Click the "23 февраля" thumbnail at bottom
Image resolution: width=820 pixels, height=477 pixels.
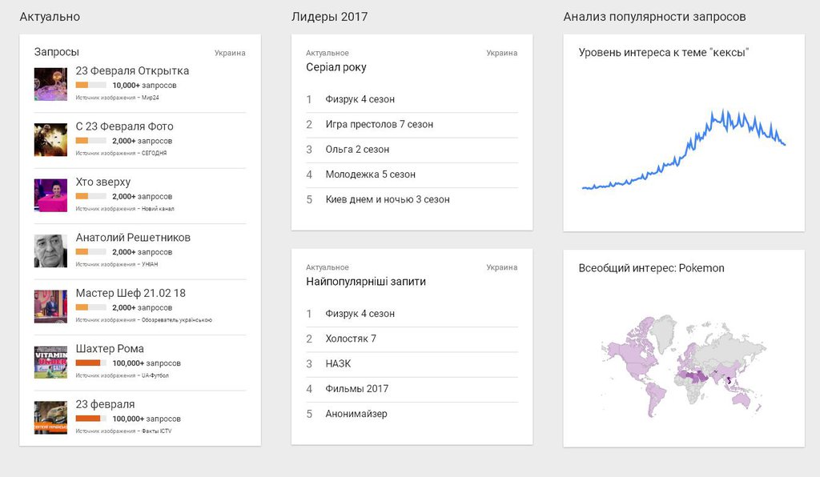point(50,417)
